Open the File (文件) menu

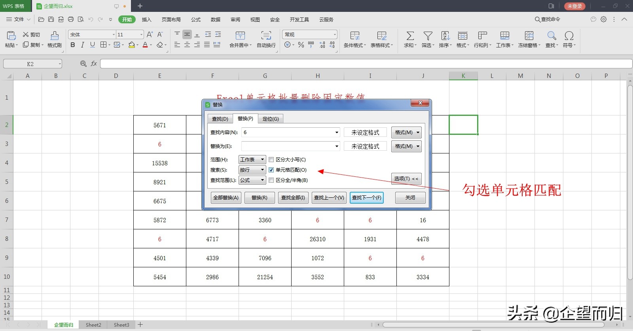coord(19,19)
